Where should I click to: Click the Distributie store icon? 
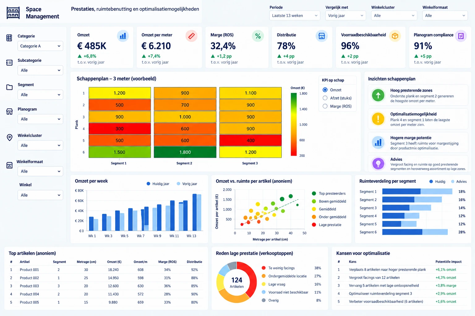pos(322,36)
